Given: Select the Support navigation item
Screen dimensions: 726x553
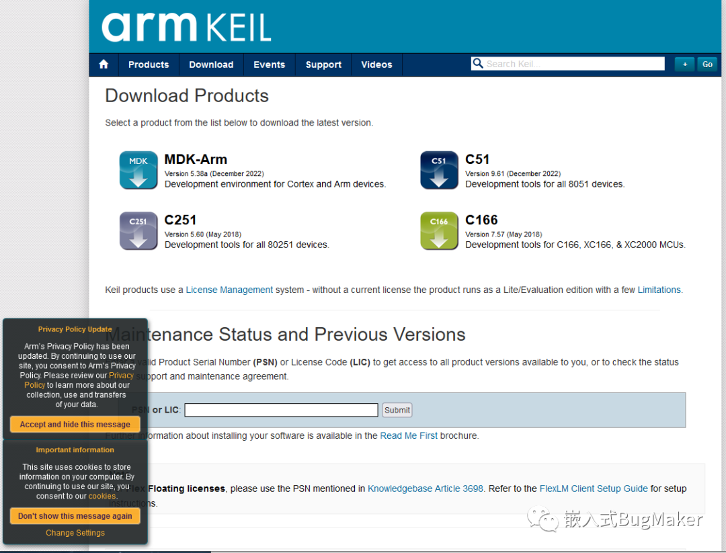Looking at the screenshot, I should [323, 65].
